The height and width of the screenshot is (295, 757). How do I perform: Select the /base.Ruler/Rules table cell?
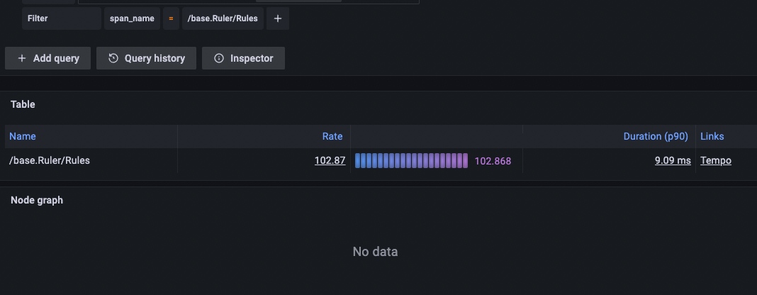[x=50, y=160]
